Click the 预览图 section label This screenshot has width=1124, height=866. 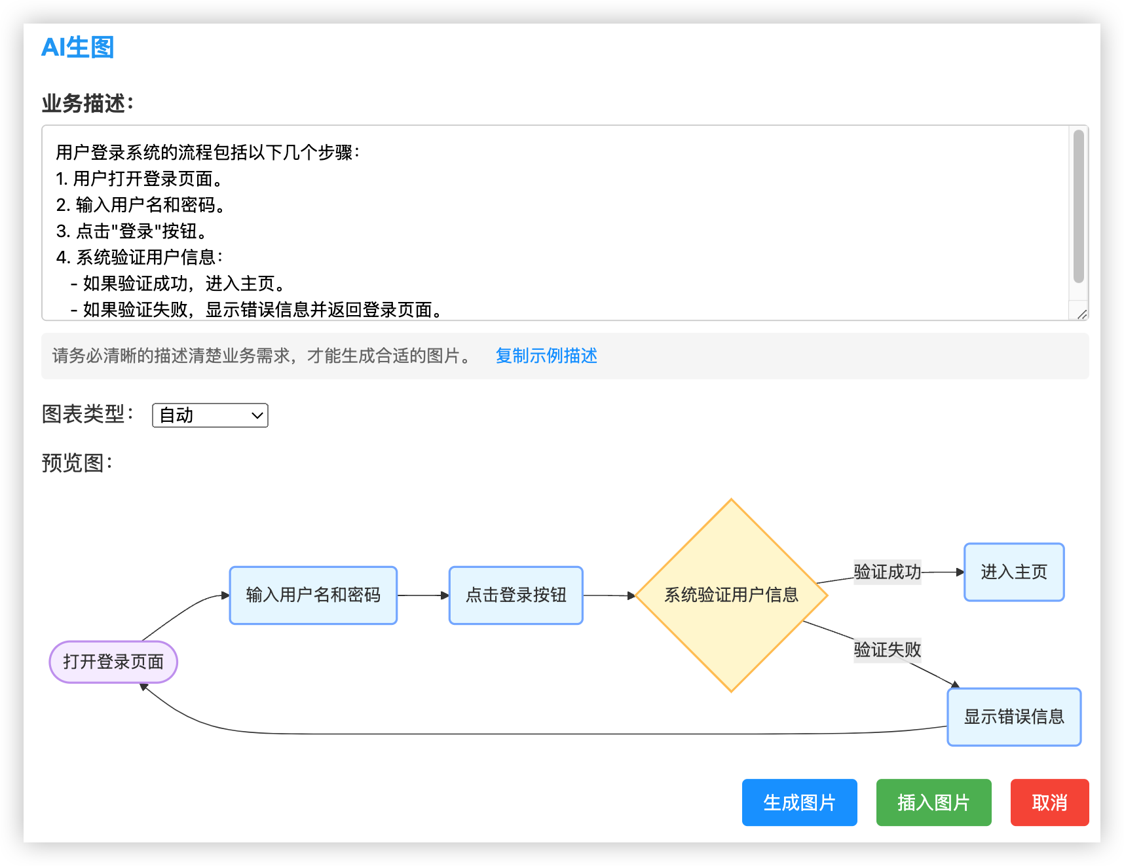[77, 463]
